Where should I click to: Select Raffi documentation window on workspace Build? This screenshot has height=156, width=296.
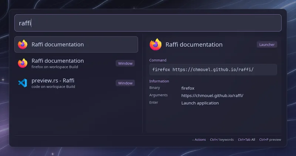76,63
